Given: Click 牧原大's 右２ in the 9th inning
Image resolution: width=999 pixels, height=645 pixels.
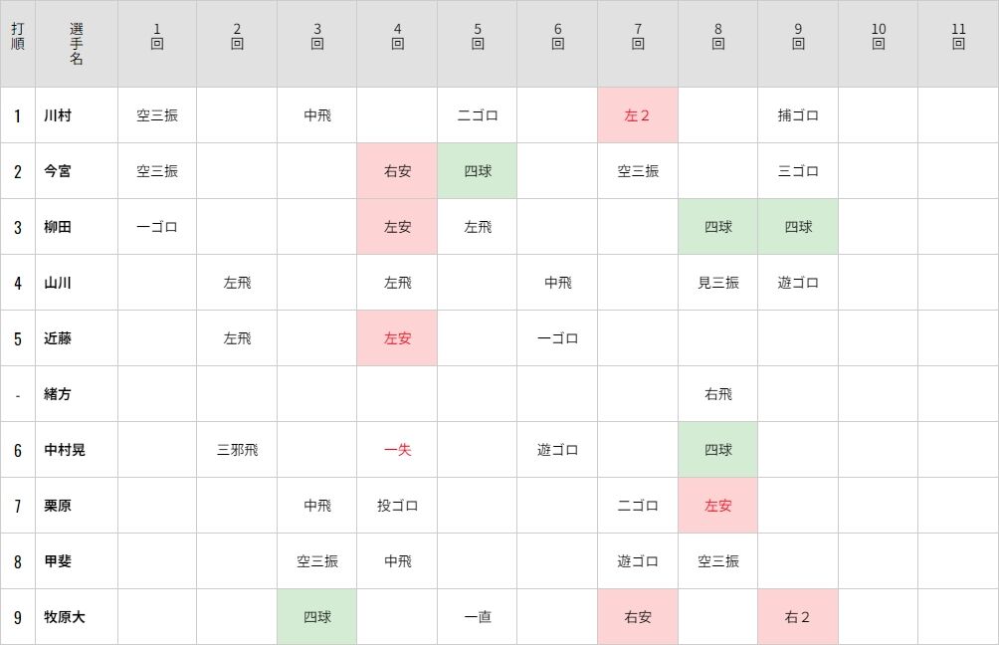Looking at the screenshot, I should click(798, 617).
